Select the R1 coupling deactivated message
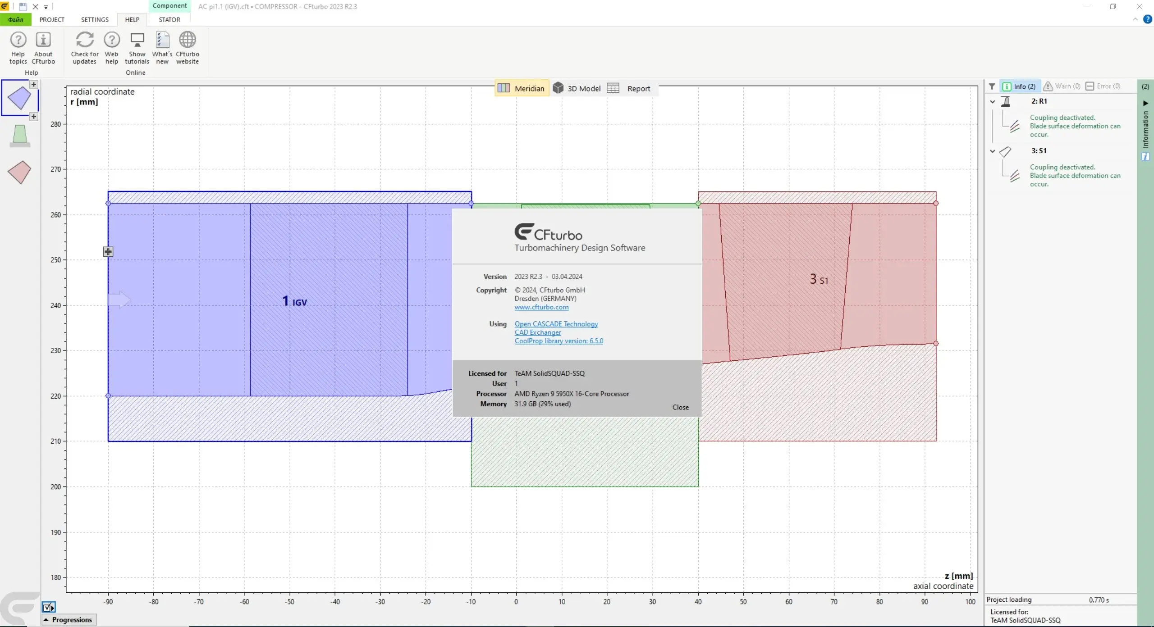 pyautogui.click(x=1075, y=126)
